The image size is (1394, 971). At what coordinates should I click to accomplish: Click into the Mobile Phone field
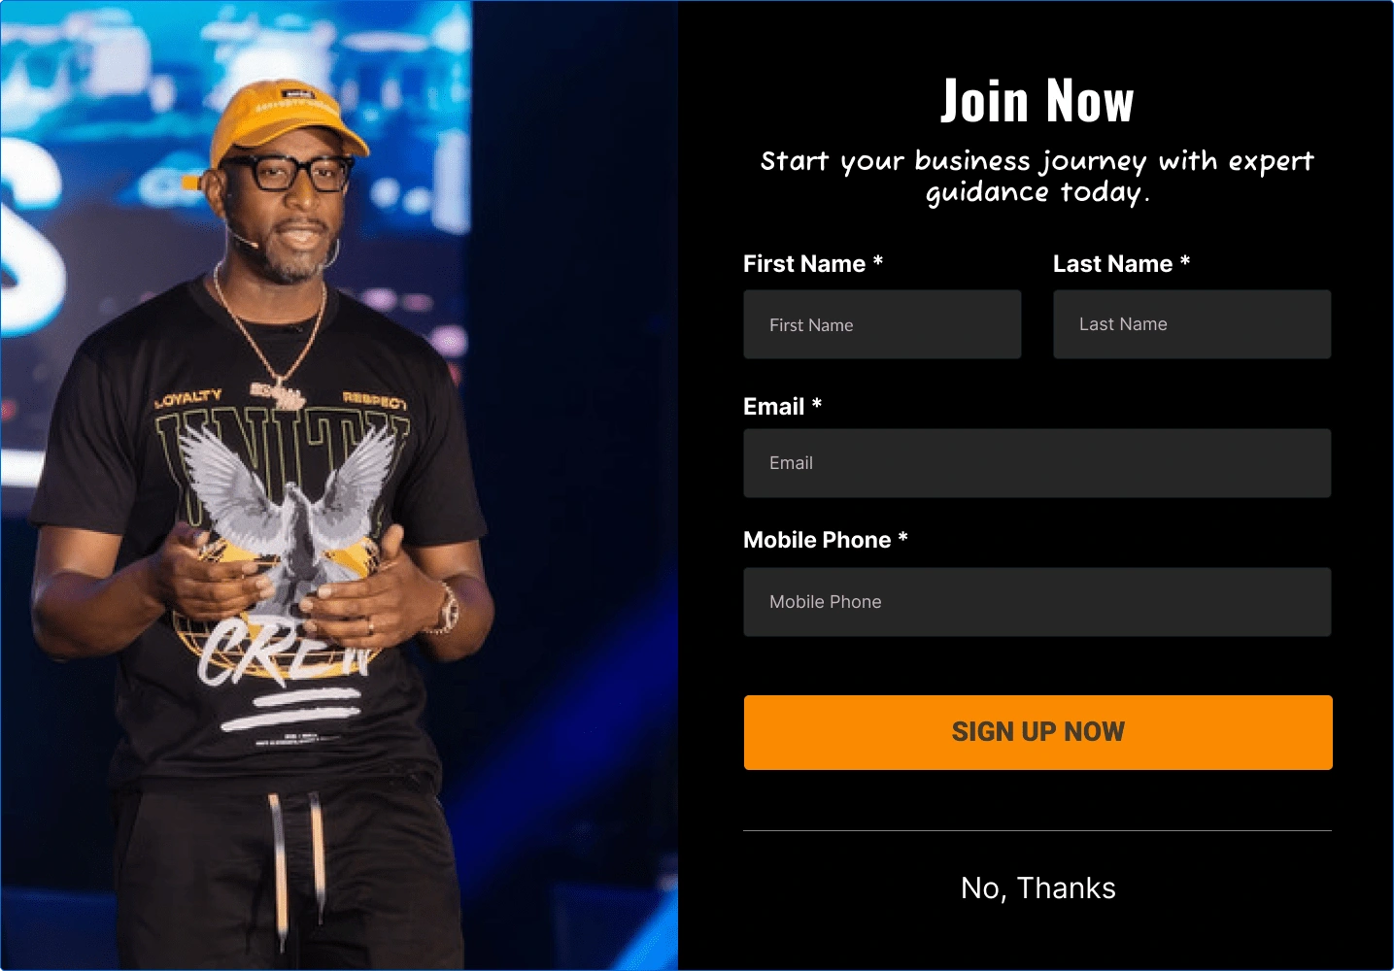(1037, 602)
